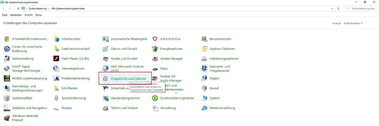Click the up arrow navigation button
This screenshot has height=126, width=379.
[x=18, y=8]
